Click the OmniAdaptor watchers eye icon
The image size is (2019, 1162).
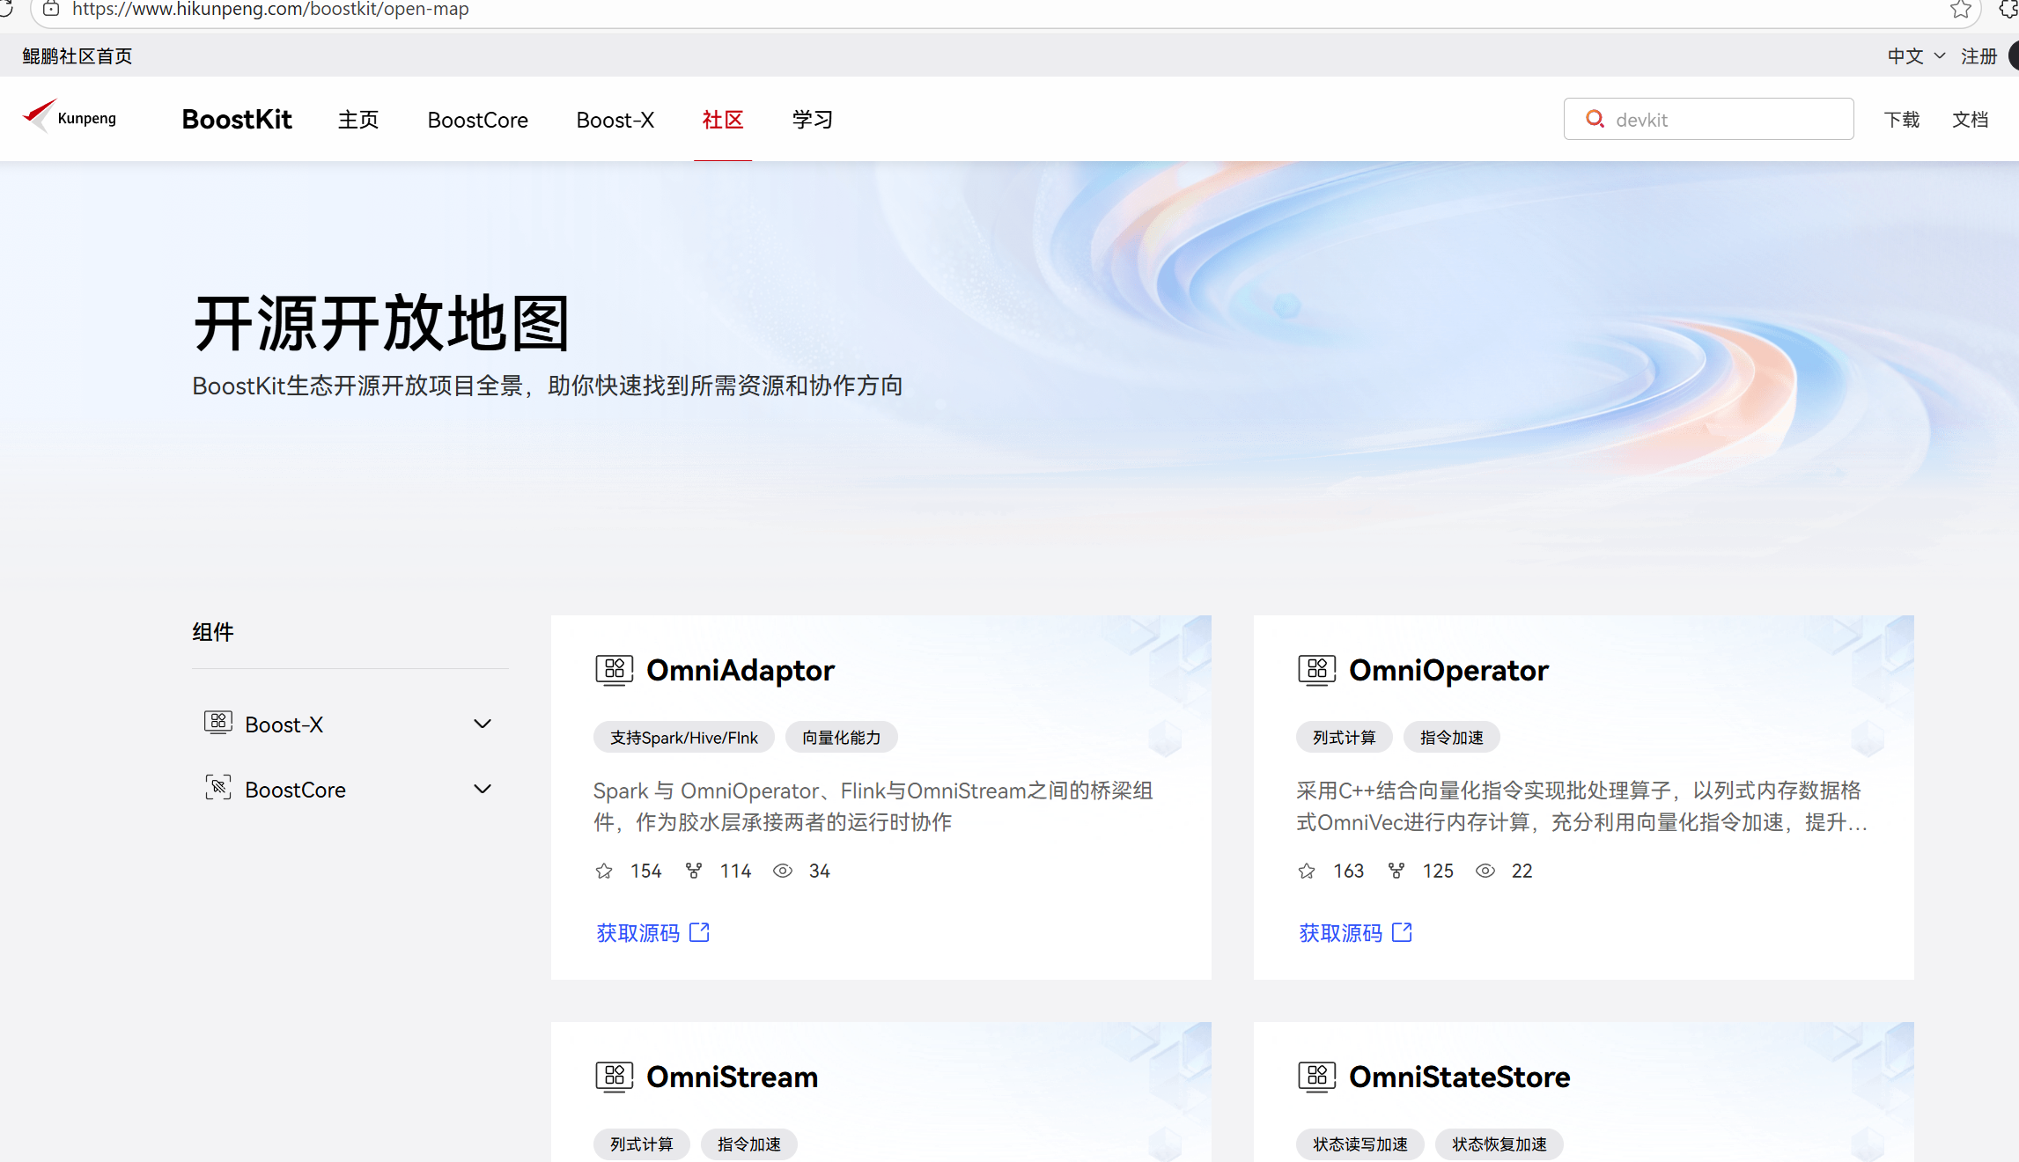[x=783, y=871]
